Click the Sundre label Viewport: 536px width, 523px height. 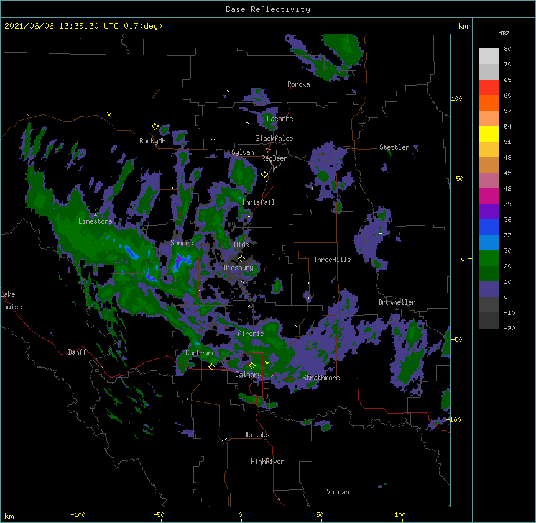(x=182, y=243)
